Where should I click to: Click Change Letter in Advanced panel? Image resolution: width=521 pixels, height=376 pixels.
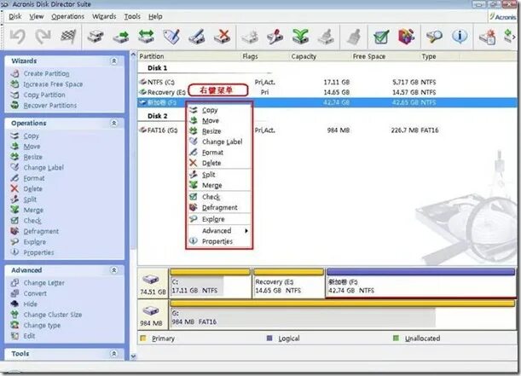pos(43,283)
